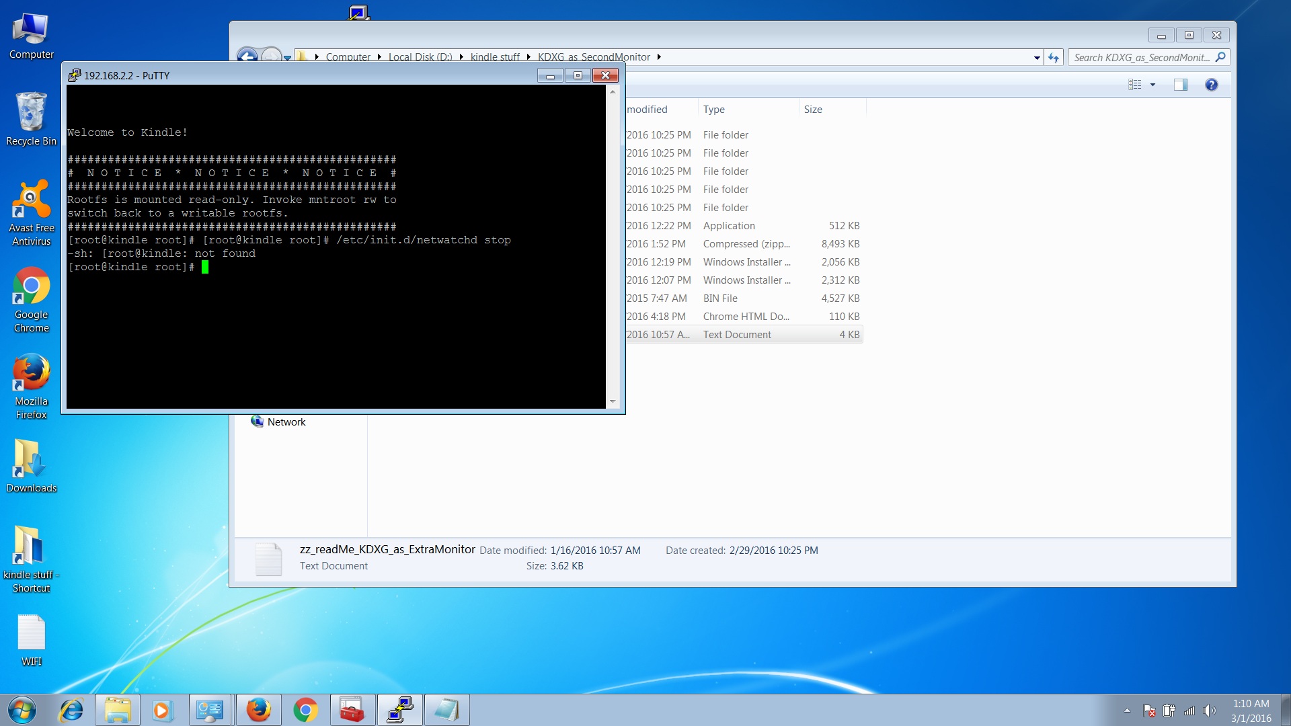Open the change view dropdown arrow
Viewport: 1291px width, 726px height.
click(x=1152, y=85)
